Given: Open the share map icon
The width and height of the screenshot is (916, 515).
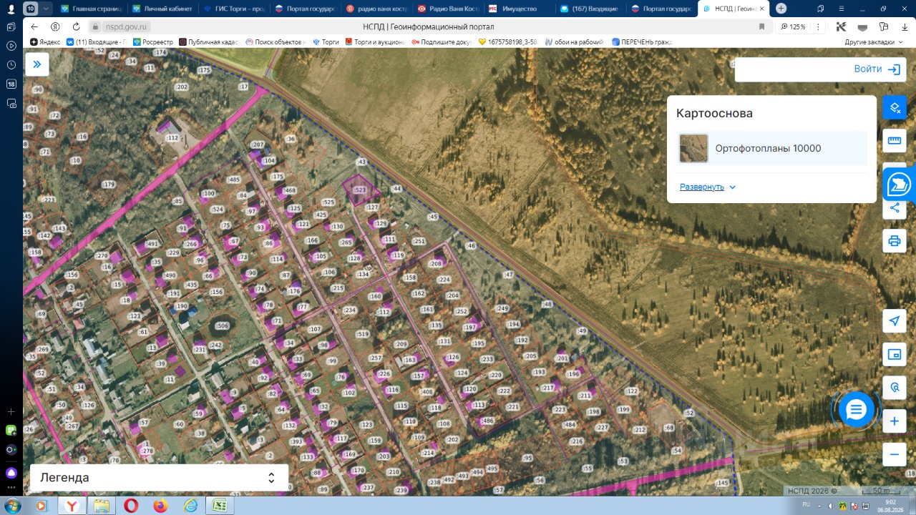Looking at the screenshot, I should point(894,208).
